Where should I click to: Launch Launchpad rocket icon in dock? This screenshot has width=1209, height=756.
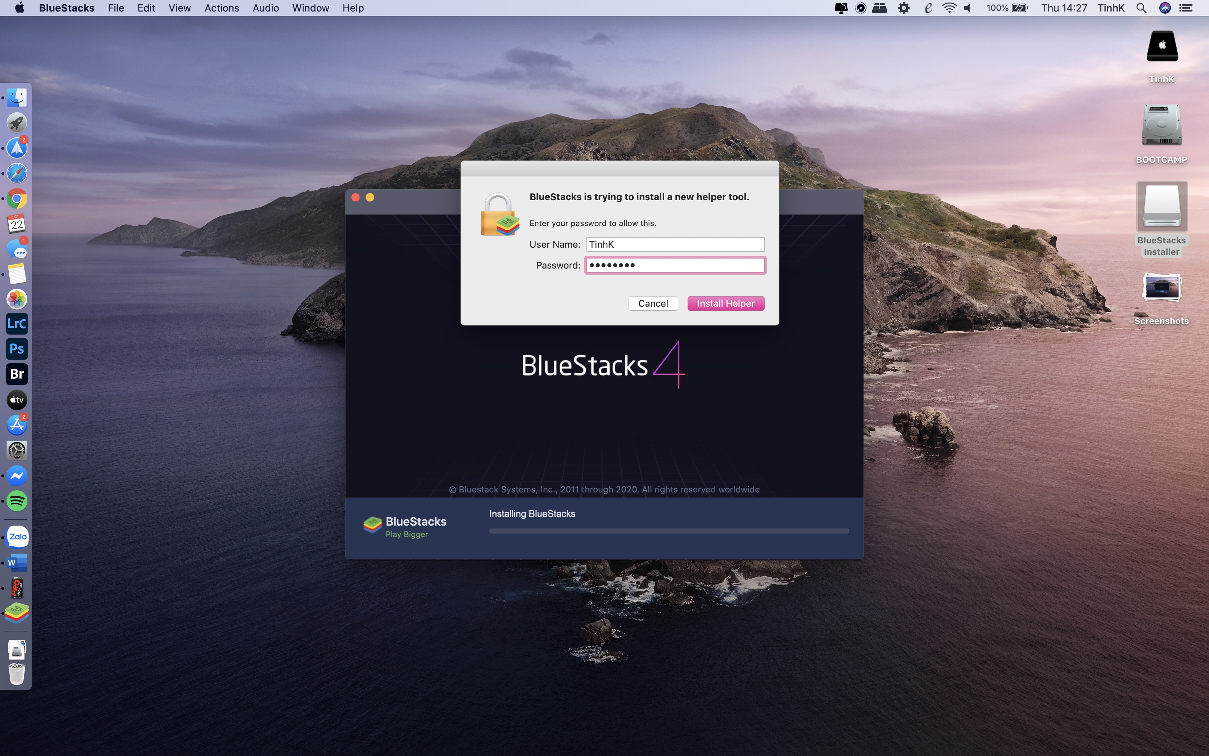pos(17,123)
